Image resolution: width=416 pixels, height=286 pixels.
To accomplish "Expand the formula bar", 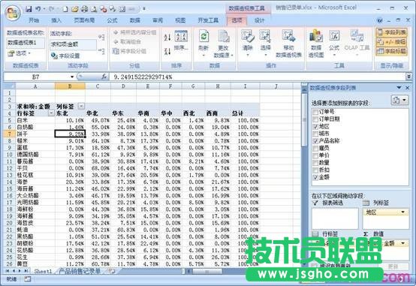I will (408, 77).
